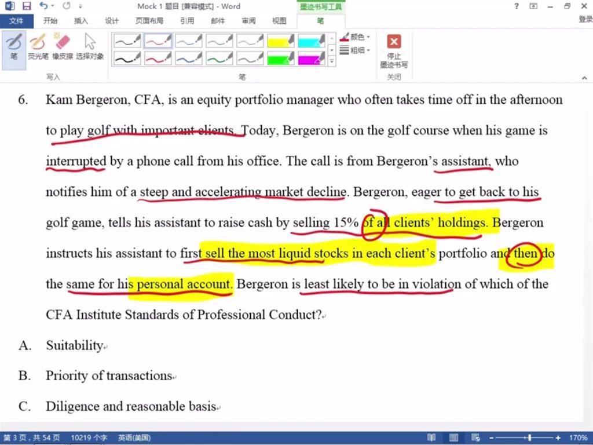The width and height of the screenshot is (593, 445).
Task: Click the word count 10219 个字 indicator
Action: point(89,438)
